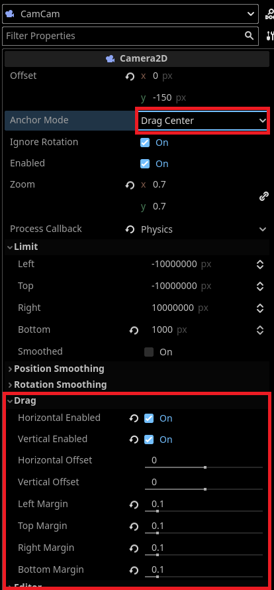
Task: Toggle the Zoom ratio link chain icon
Action: pyautogui.click(x=264, y=196)
